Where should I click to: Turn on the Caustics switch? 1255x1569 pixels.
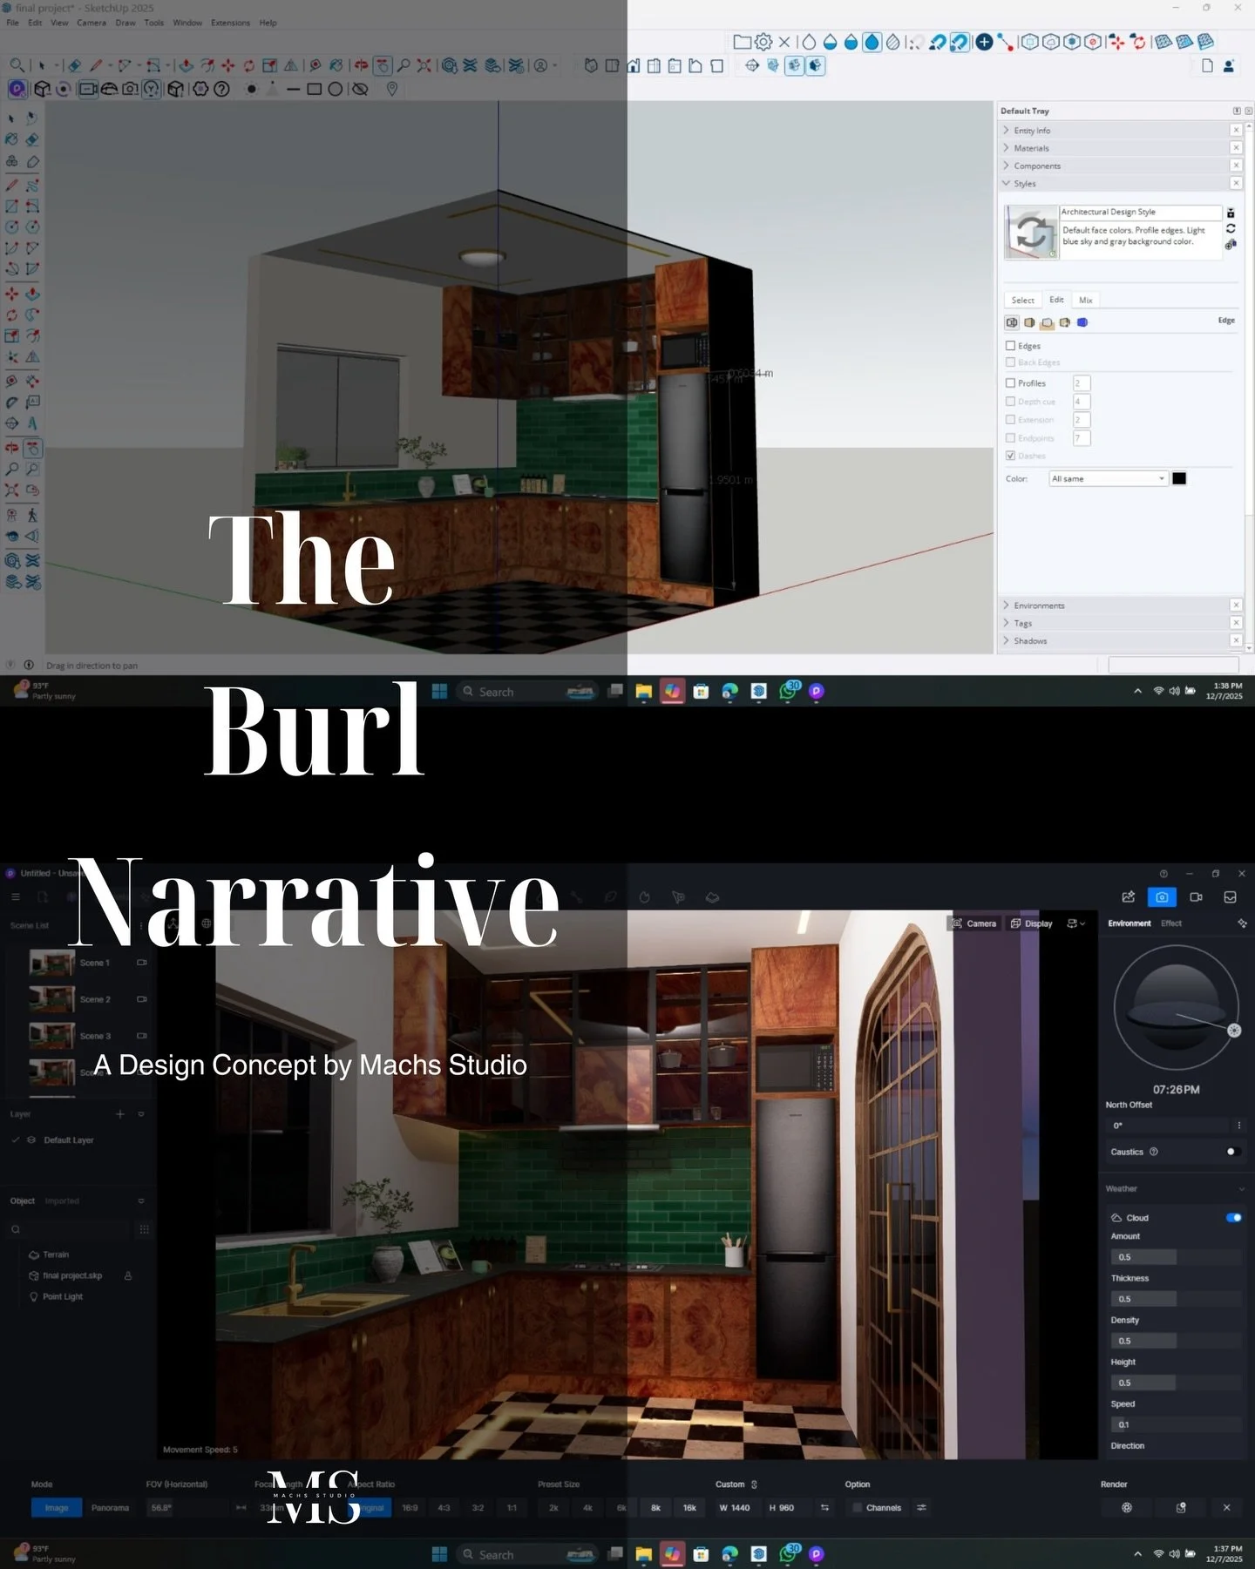[1233, 1152]
